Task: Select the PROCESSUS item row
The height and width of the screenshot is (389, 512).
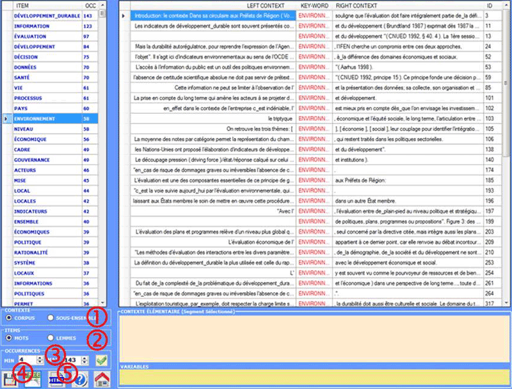Action: [x=56, y=98]
